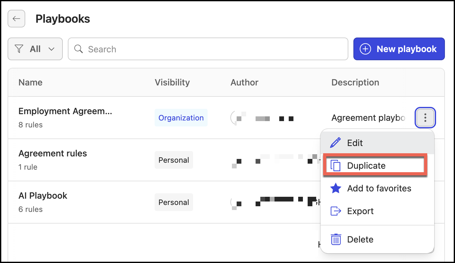Open the Agreement rules playbook

(53, 154)
